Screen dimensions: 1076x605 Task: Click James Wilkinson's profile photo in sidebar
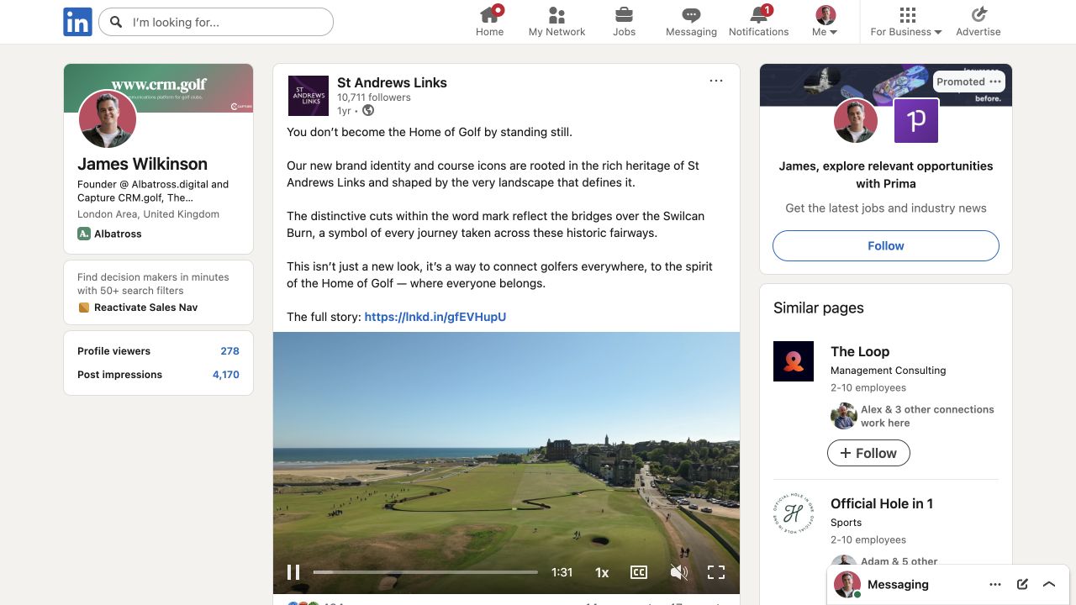[x=108, y=119]
